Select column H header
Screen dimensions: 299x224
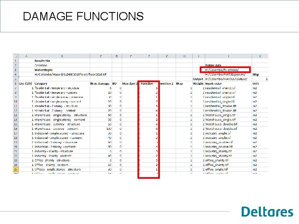click(184, 56)
